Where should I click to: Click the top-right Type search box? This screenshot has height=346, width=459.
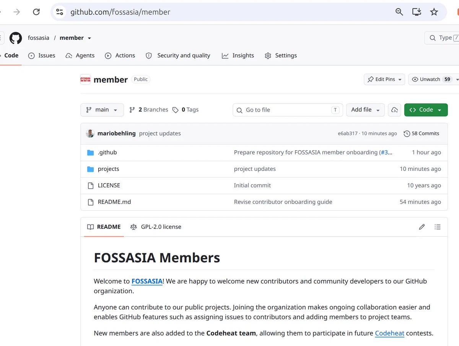442,38
